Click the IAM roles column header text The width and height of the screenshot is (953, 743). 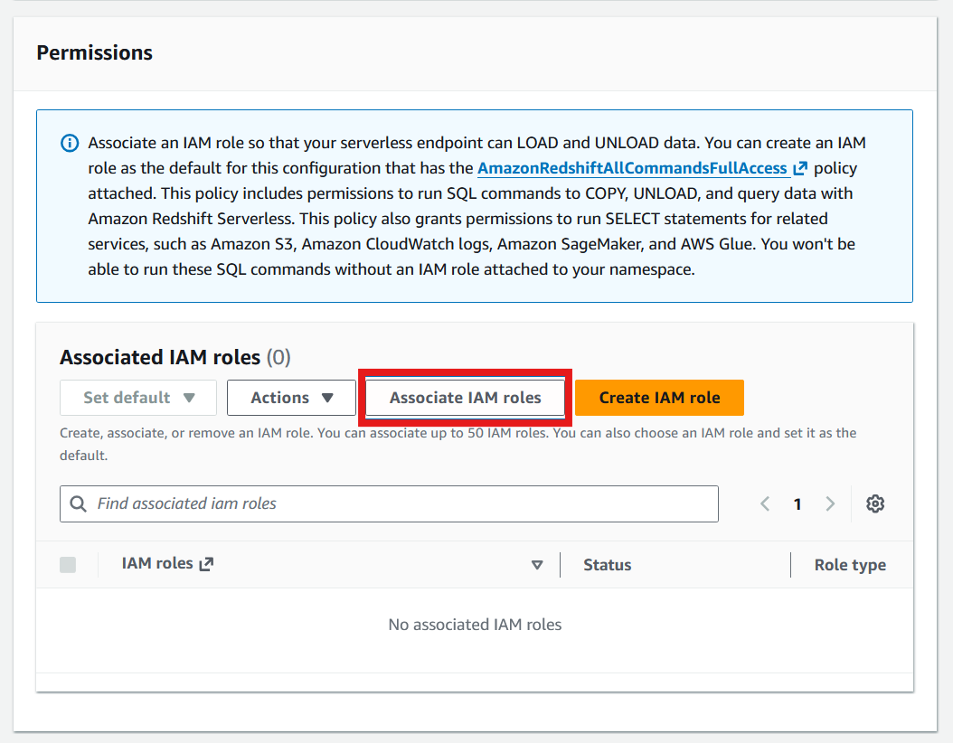(x=157, y=564)
